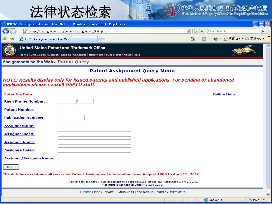Click the Assignor/Assignee Name input field
272x204 pixels.
click(94, 158)
